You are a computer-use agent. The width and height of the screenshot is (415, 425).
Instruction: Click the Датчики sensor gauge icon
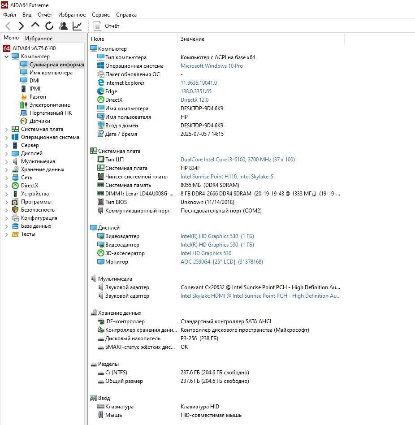[24, 121]
